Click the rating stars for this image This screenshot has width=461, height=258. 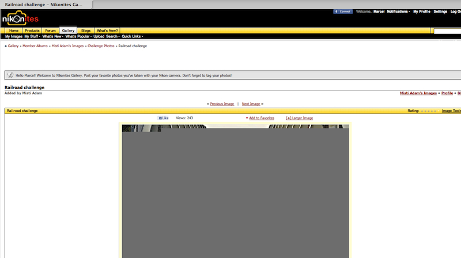click(429, 111)
